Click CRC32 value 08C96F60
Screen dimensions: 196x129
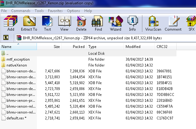click(x=164, y=112)
